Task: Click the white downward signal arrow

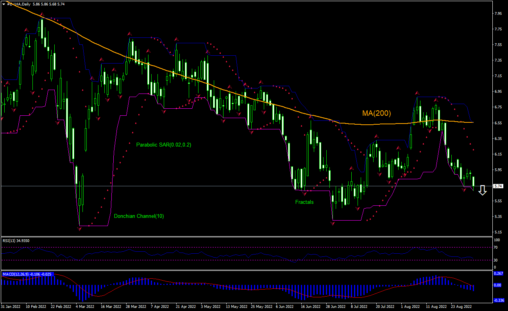Action: tap(483, 190)
